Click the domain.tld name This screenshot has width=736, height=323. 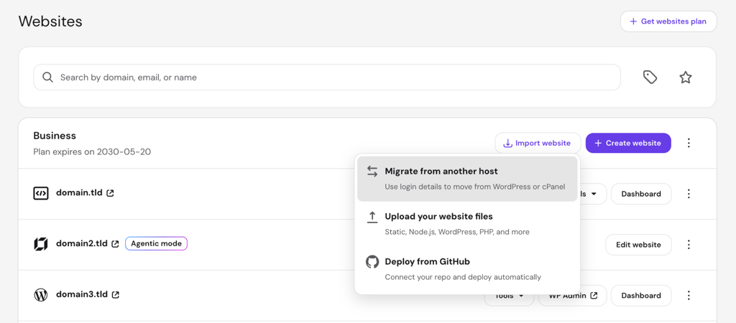pos(78,192)
